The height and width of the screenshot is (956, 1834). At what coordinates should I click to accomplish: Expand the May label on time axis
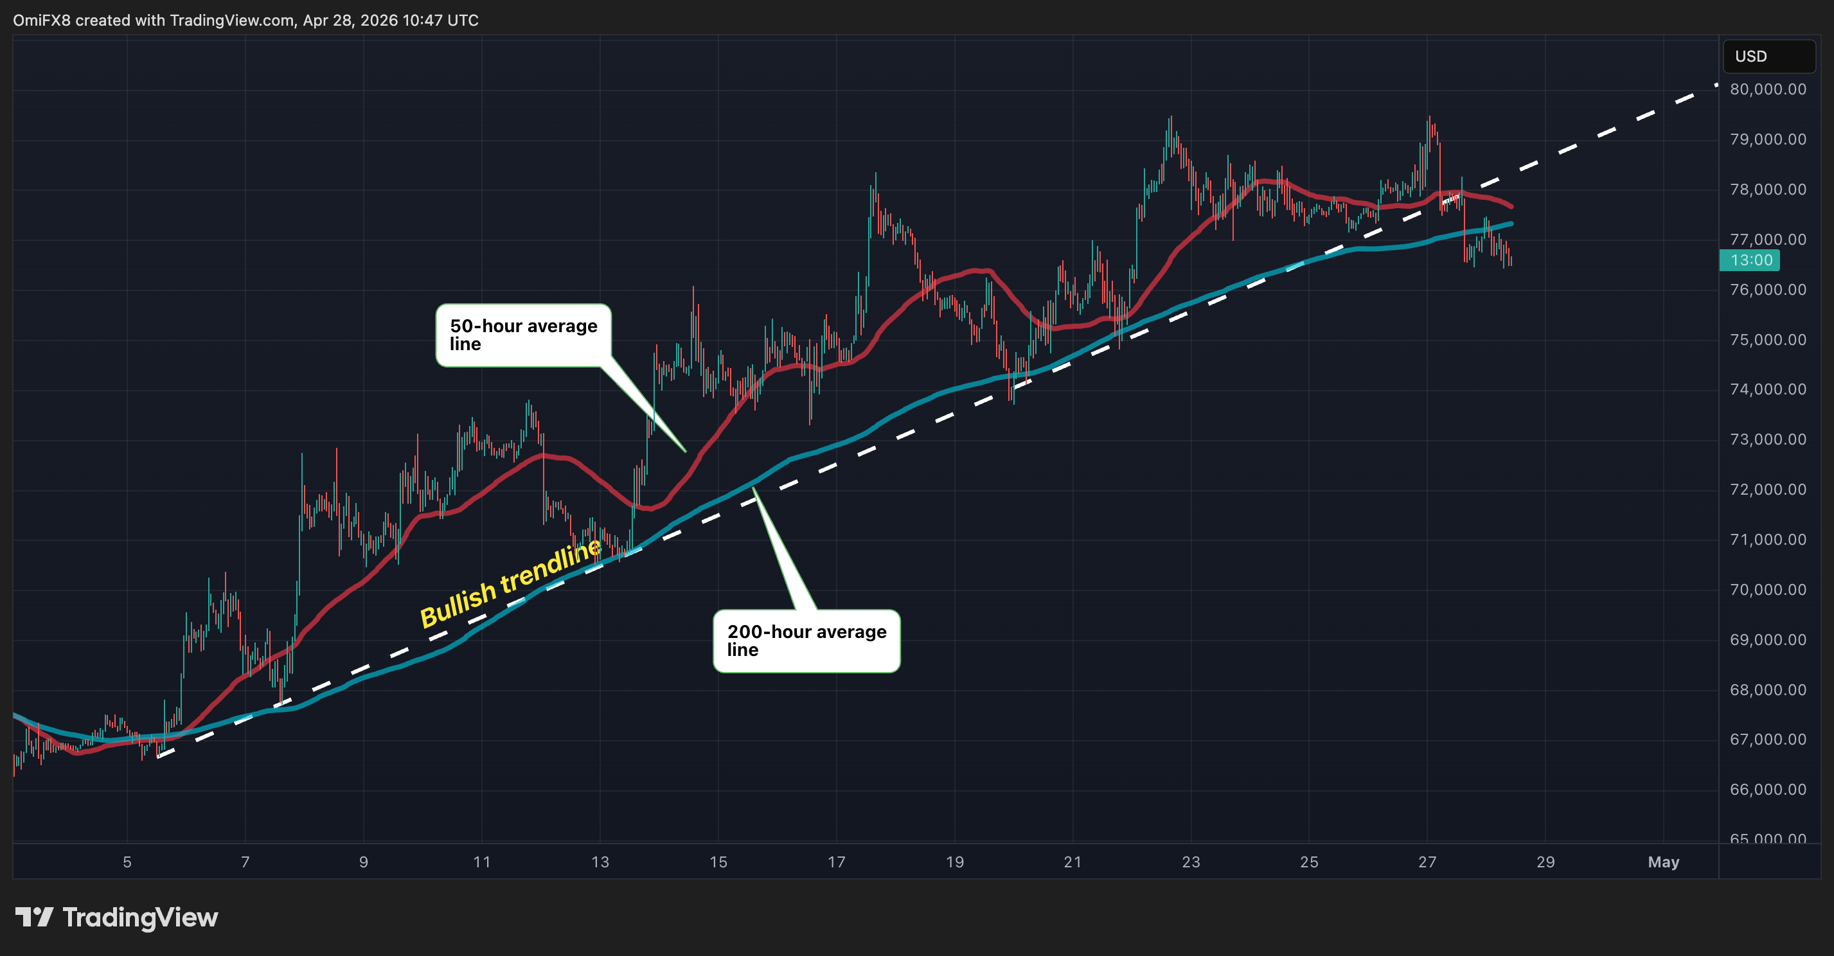(1664, 862)
